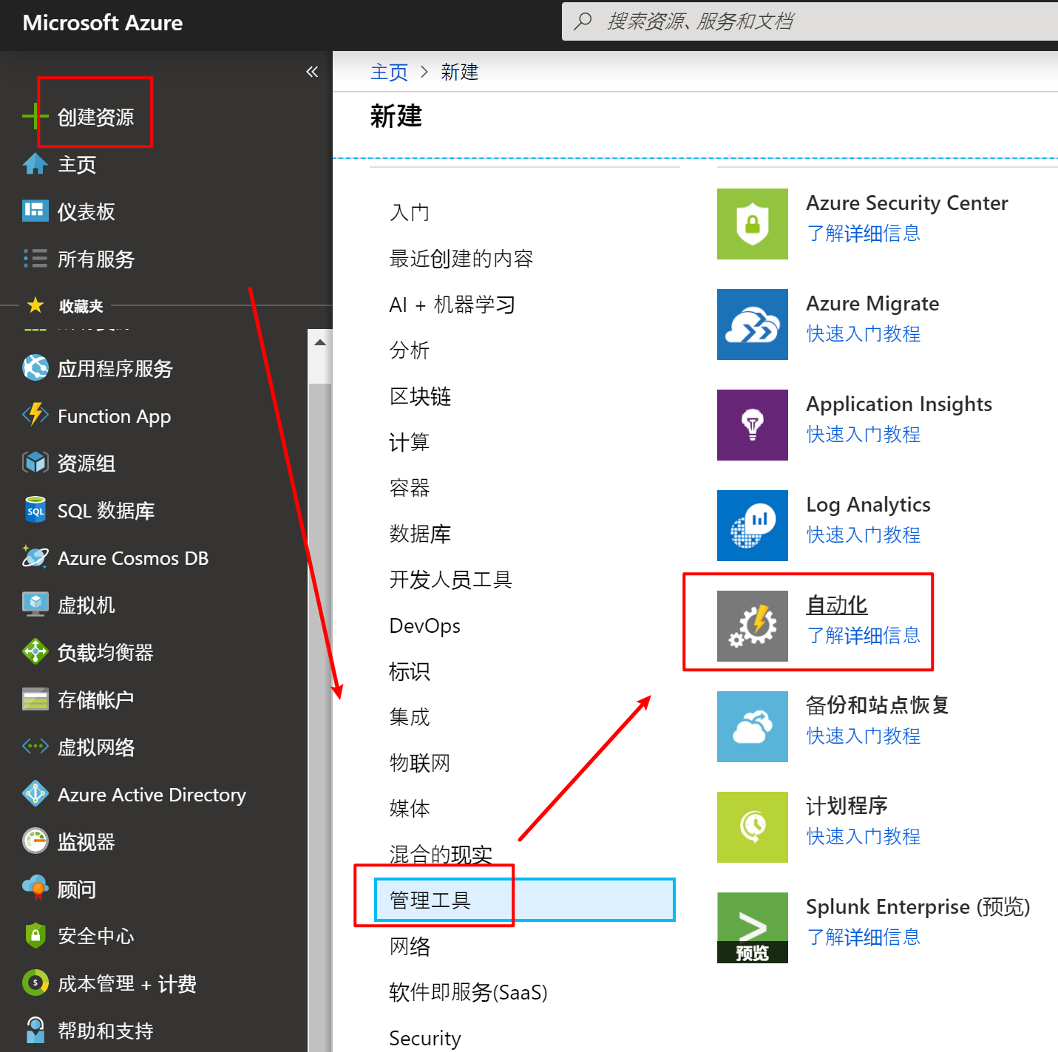Image resolution: width=1058 pixels, height=1052 pixels.
Task: Click the Azure Migrate tile icon
Action: pyautogui.click(x=753, y=325)
